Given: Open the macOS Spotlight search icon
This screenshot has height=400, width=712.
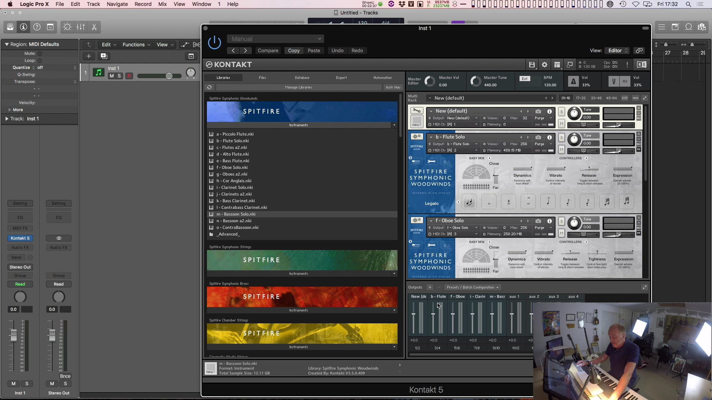Looking at the screenshot, I should click(688, 4).
